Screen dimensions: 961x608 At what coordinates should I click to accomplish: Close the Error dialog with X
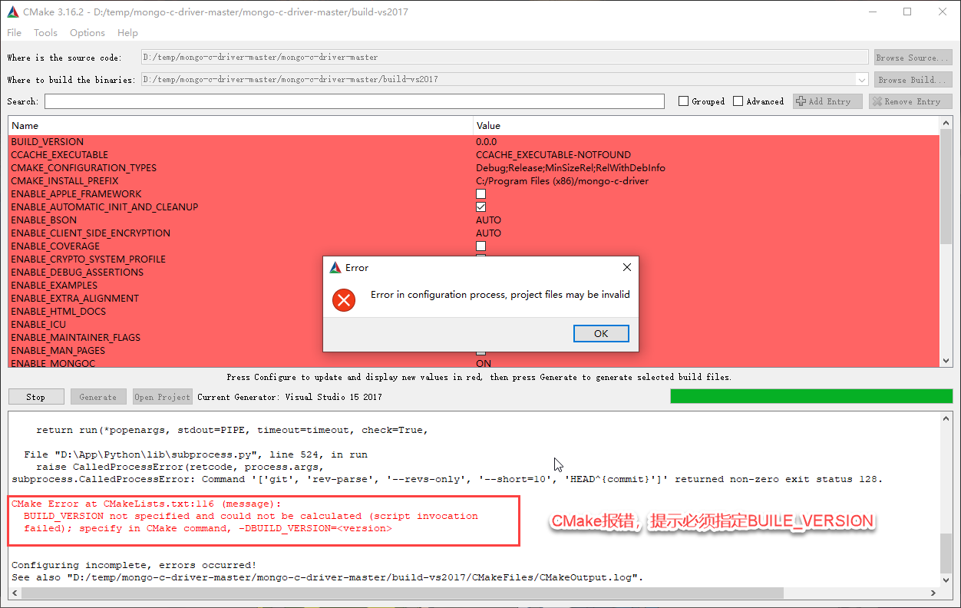(x=626, y=268)
